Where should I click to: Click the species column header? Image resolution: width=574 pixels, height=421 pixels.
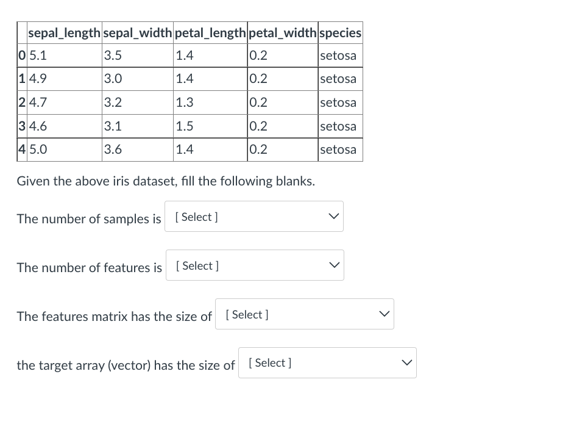tap(340, 32)
